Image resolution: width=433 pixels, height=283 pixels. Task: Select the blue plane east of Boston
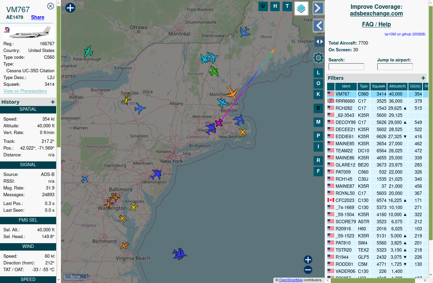pos(239,120)
